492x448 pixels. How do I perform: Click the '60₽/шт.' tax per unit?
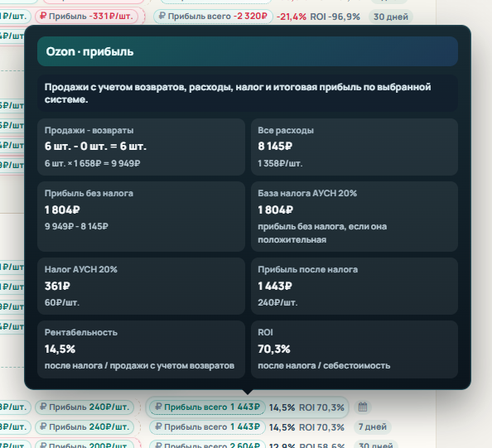point(62,302)
